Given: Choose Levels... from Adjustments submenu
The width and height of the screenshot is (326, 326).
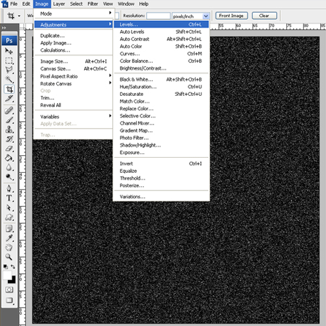Looking at the screenshot, I should [x=161, y=24].
